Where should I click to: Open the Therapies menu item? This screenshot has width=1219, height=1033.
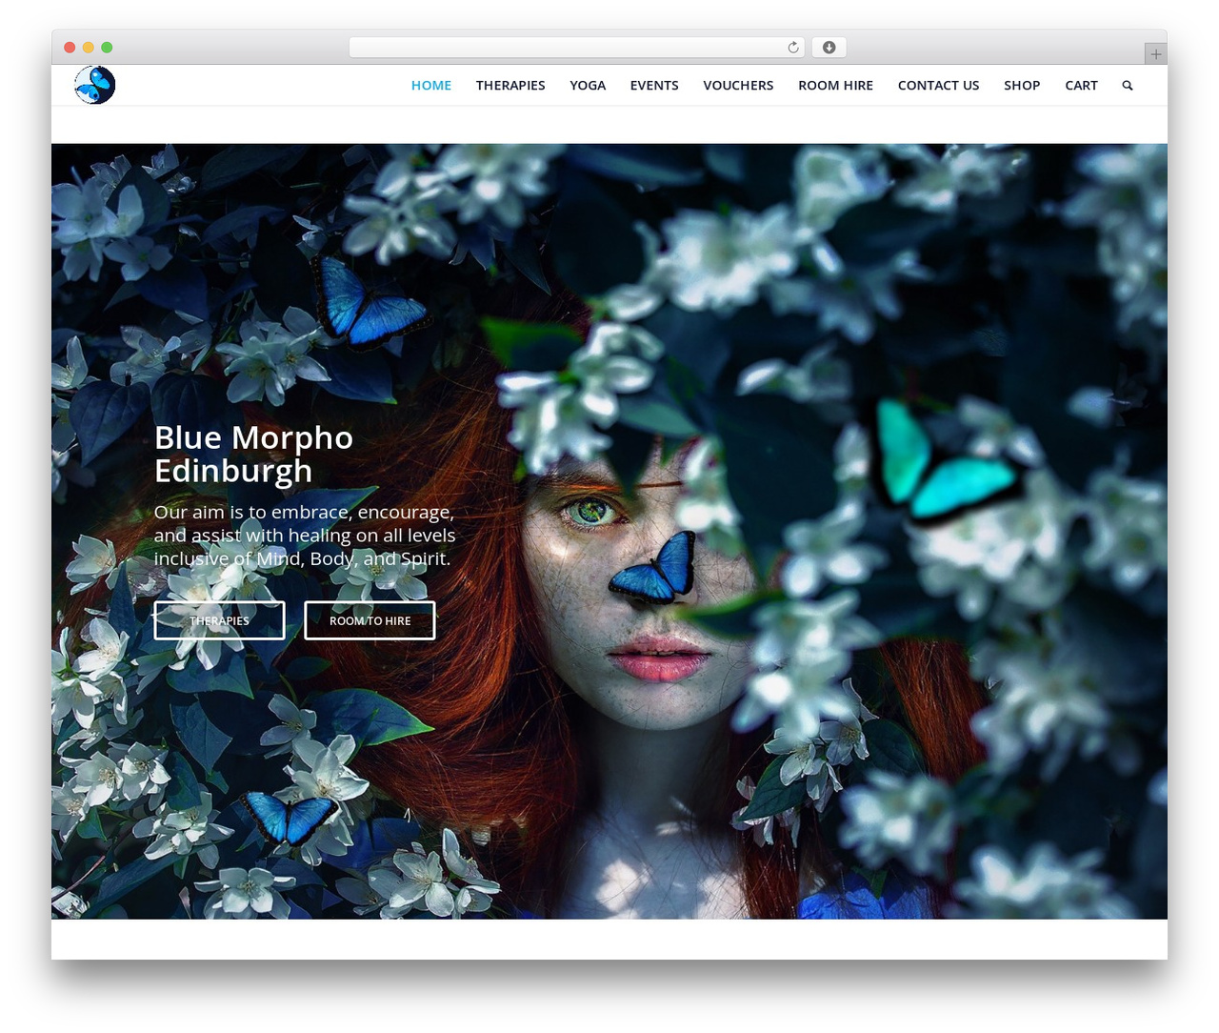pos(510,86)
